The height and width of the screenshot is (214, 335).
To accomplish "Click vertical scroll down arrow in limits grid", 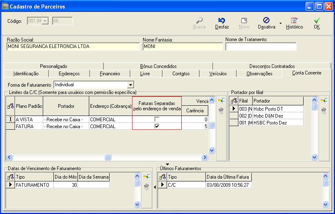I will (212, 151).
